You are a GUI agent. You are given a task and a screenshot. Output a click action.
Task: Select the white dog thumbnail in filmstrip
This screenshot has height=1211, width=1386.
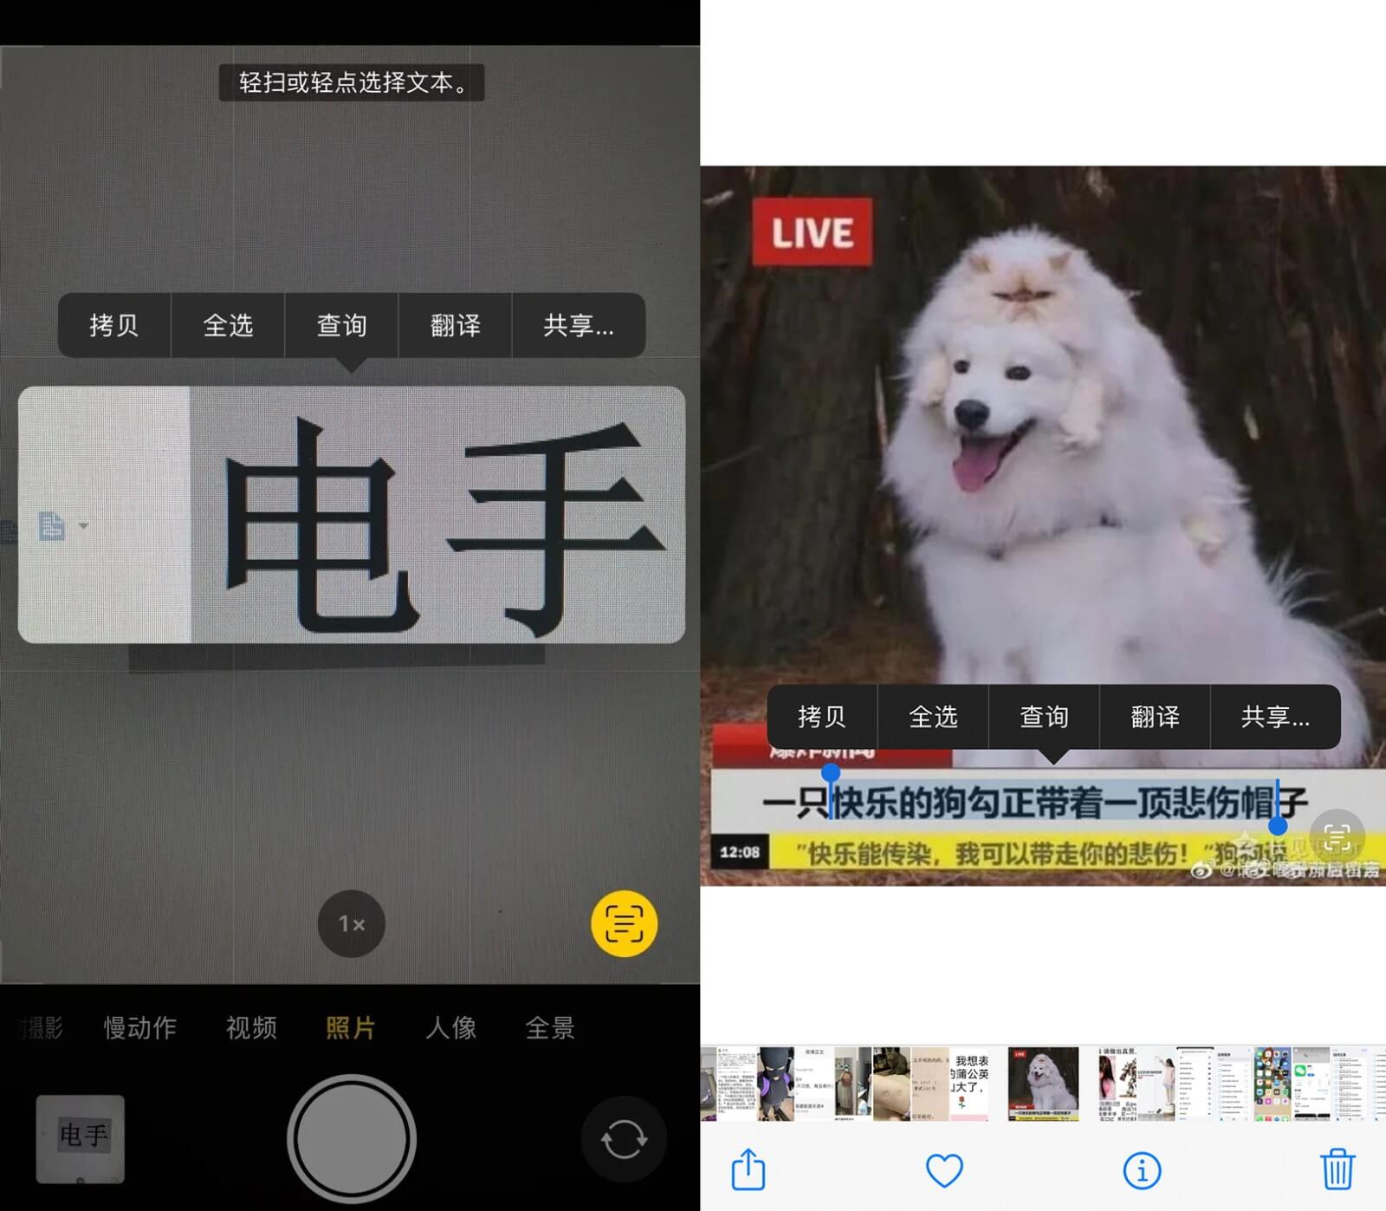pyautogui.click(x=1043, y=1083)
